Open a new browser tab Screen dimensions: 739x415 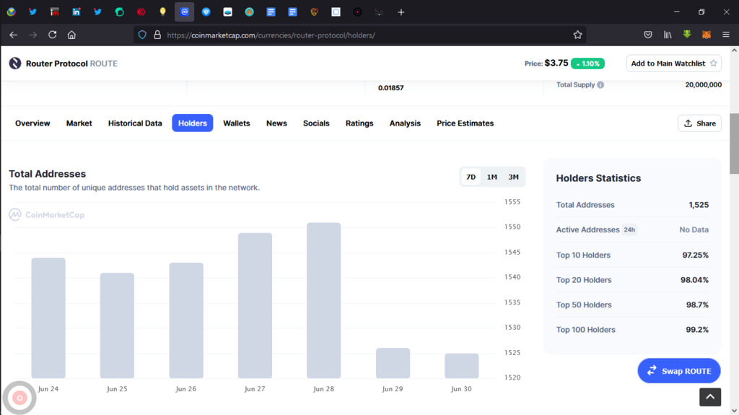[401, 12]
